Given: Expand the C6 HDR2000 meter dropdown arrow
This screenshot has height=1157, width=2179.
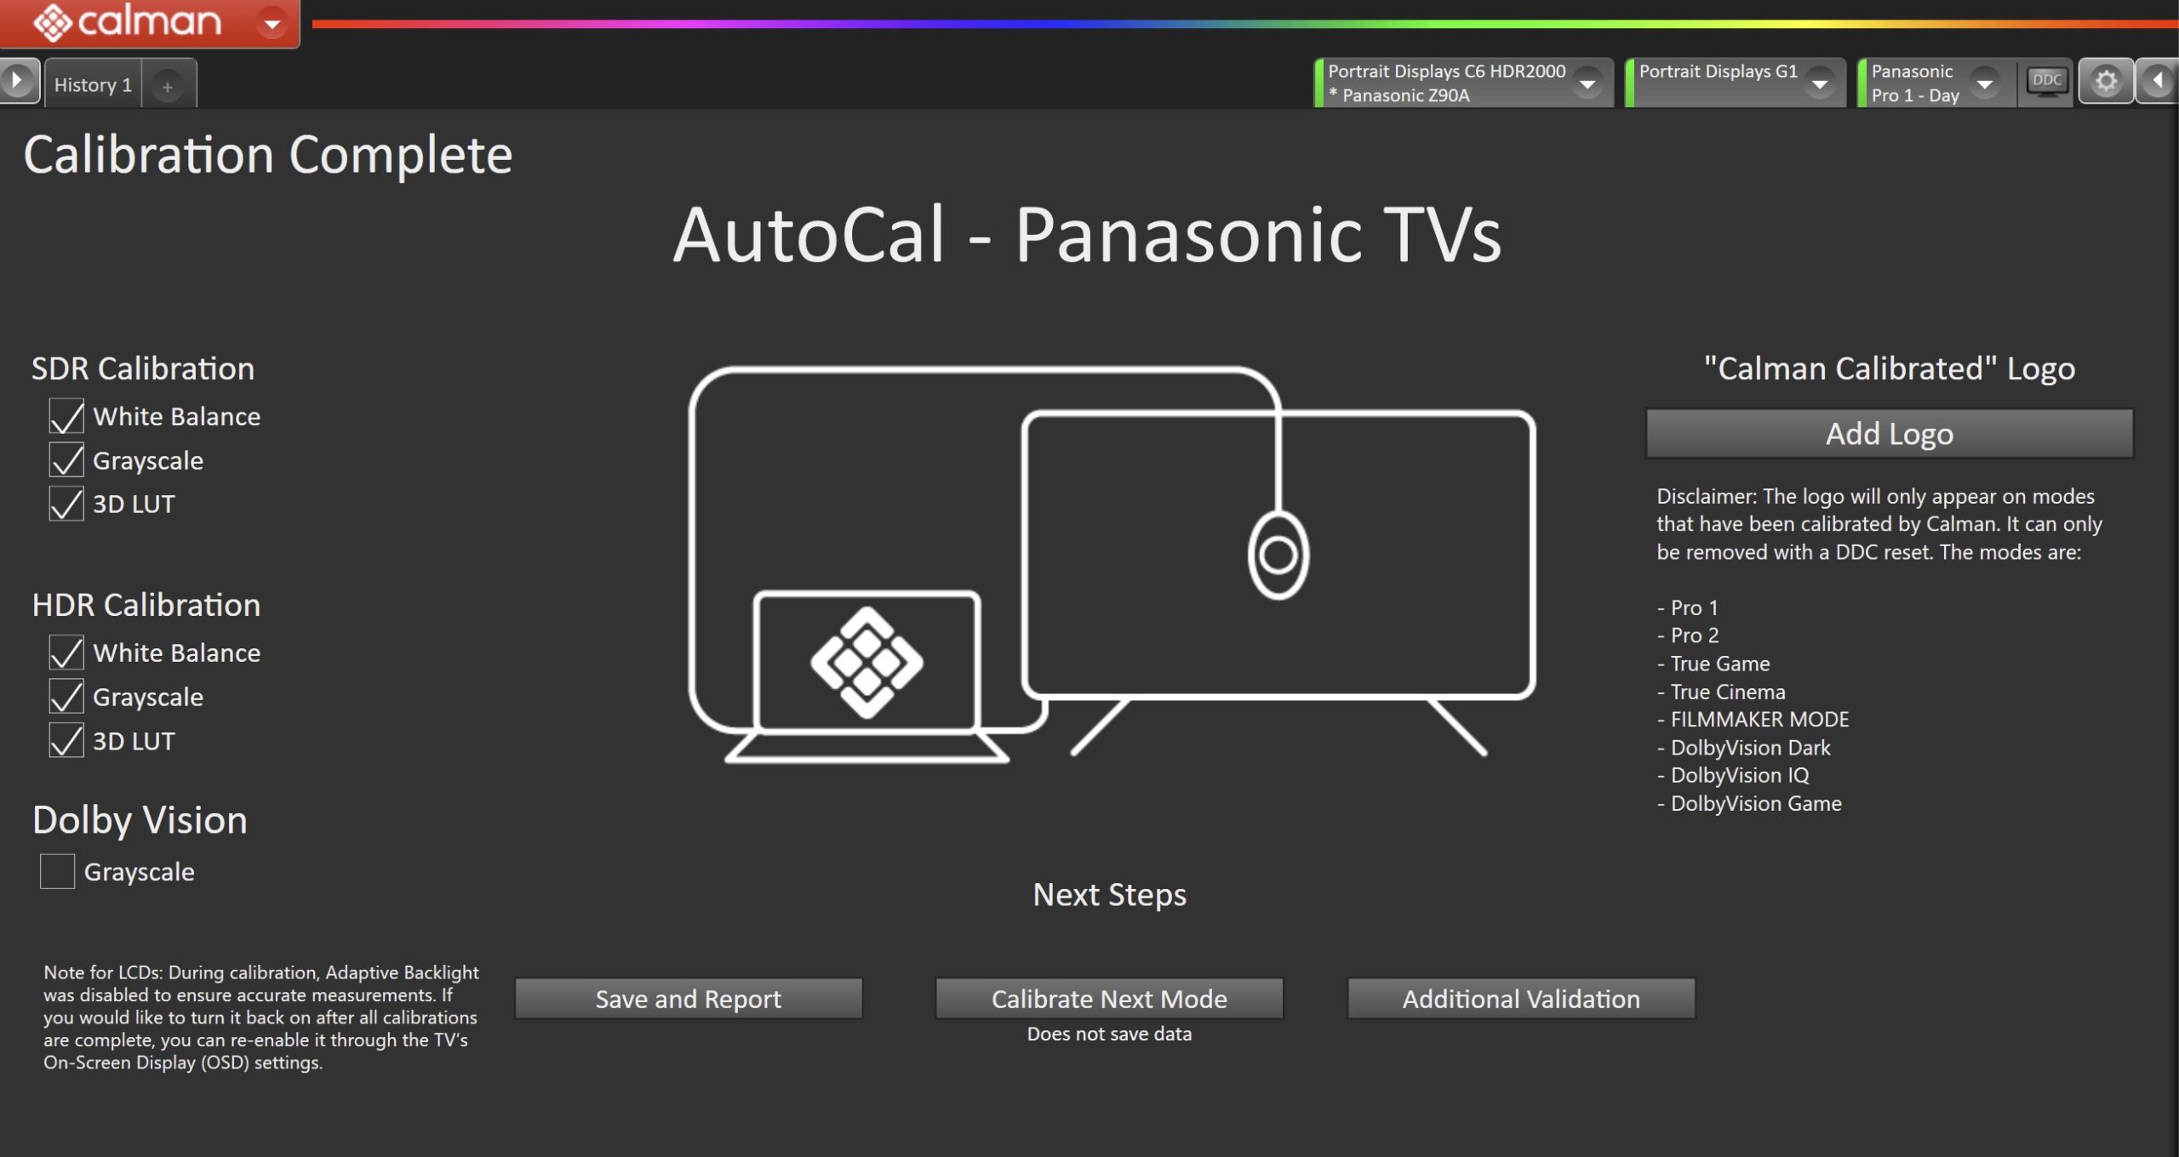Looking at the screenshot, I should (x=1587, y=83).
